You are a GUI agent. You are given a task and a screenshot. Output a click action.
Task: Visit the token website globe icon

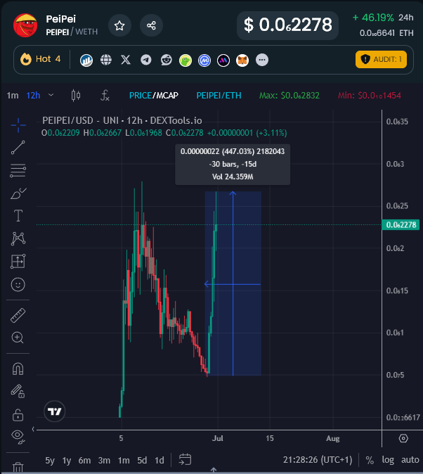point(106,60)
